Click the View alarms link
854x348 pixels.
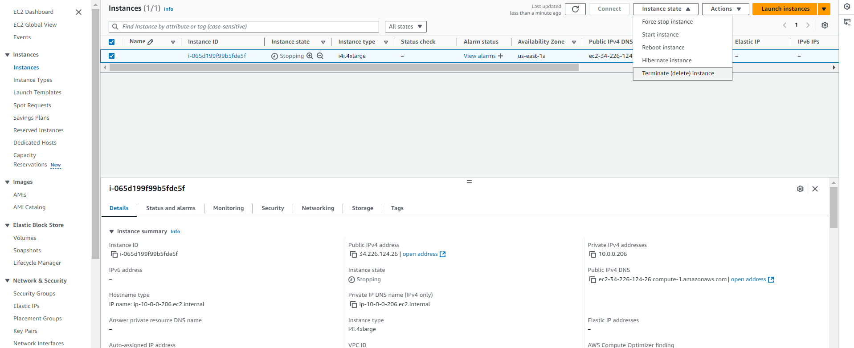click(x=479, y=56)
